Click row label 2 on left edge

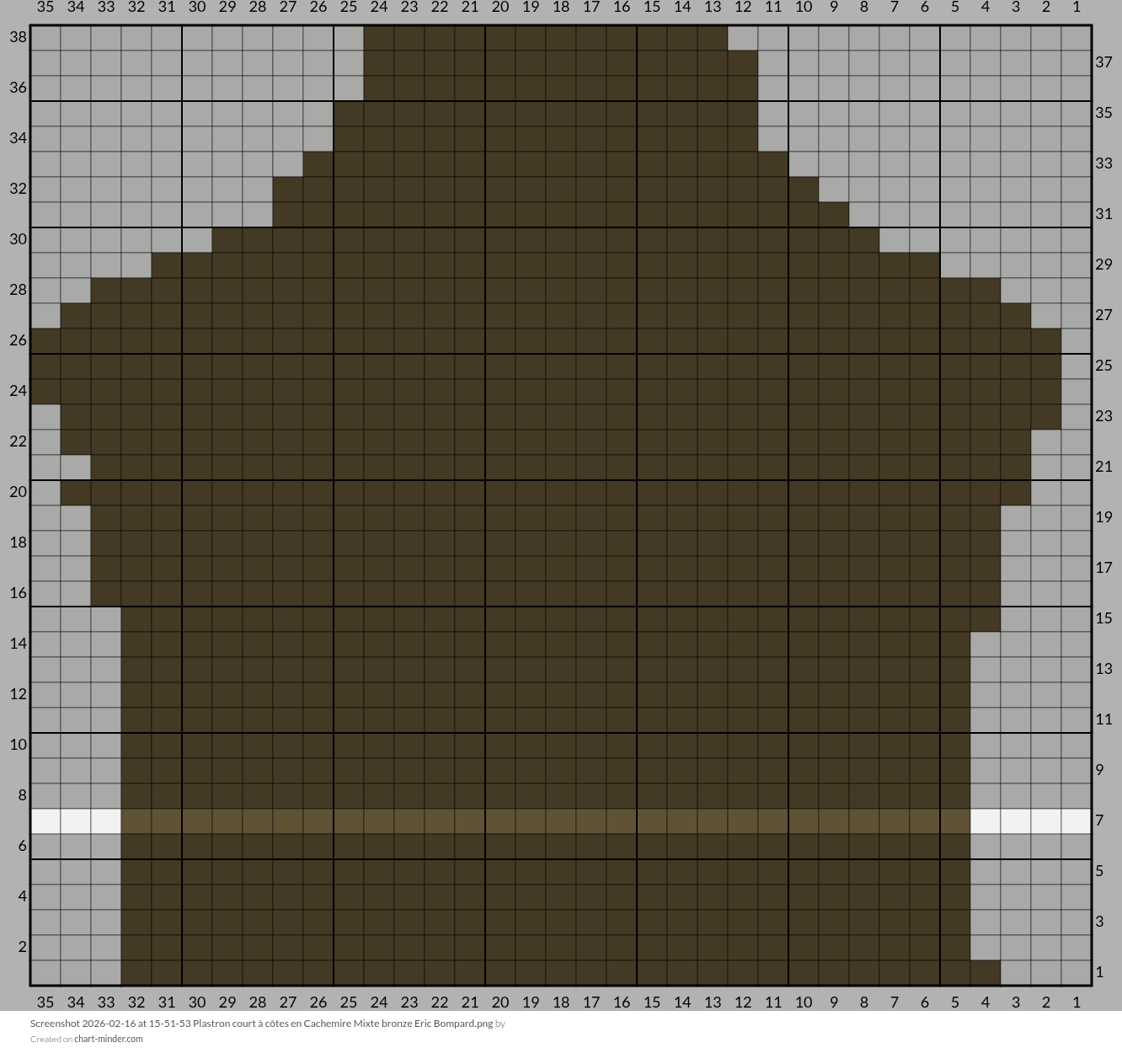pos(22,947)
